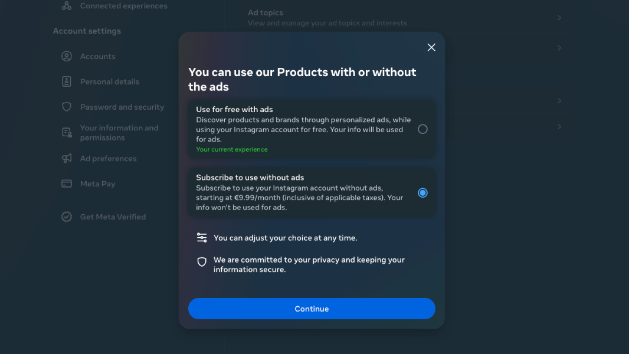Click the privacy shield icon in the dialog
Image resolution: width=629 pixels, height=354 pixels.
[202, 262]
